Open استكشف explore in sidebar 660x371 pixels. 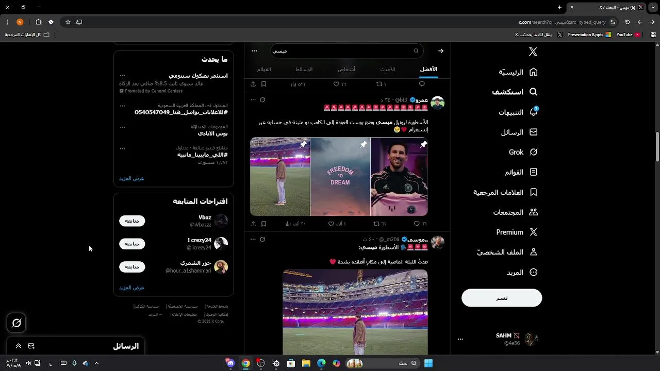click(x=515, y=92)
